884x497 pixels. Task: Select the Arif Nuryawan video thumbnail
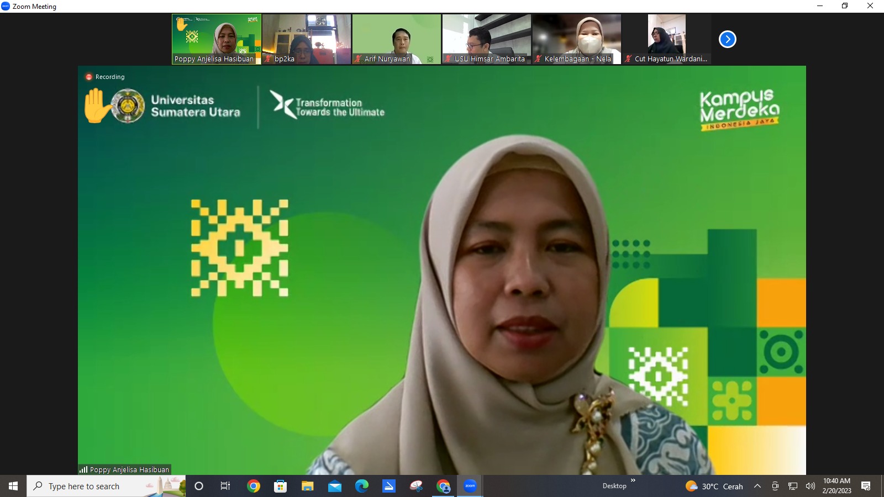point(397,39)
